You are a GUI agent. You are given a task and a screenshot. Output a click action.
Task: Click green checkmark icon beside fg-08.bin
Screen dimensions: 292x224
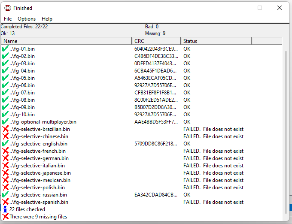(x=5, y=100)
